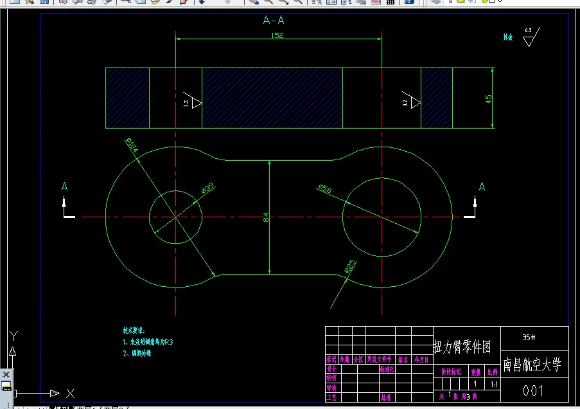Open Help with the blue question-mark icon
Screen dimensions: 580x409
tap(409, 1)
